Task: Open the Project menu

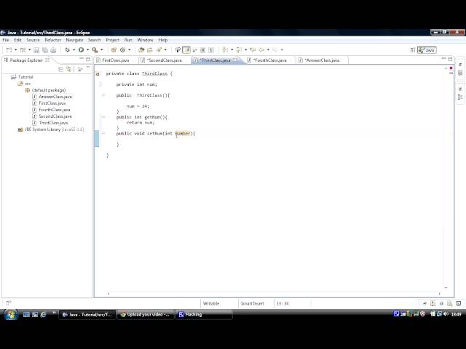Action: tap(113, 40)
